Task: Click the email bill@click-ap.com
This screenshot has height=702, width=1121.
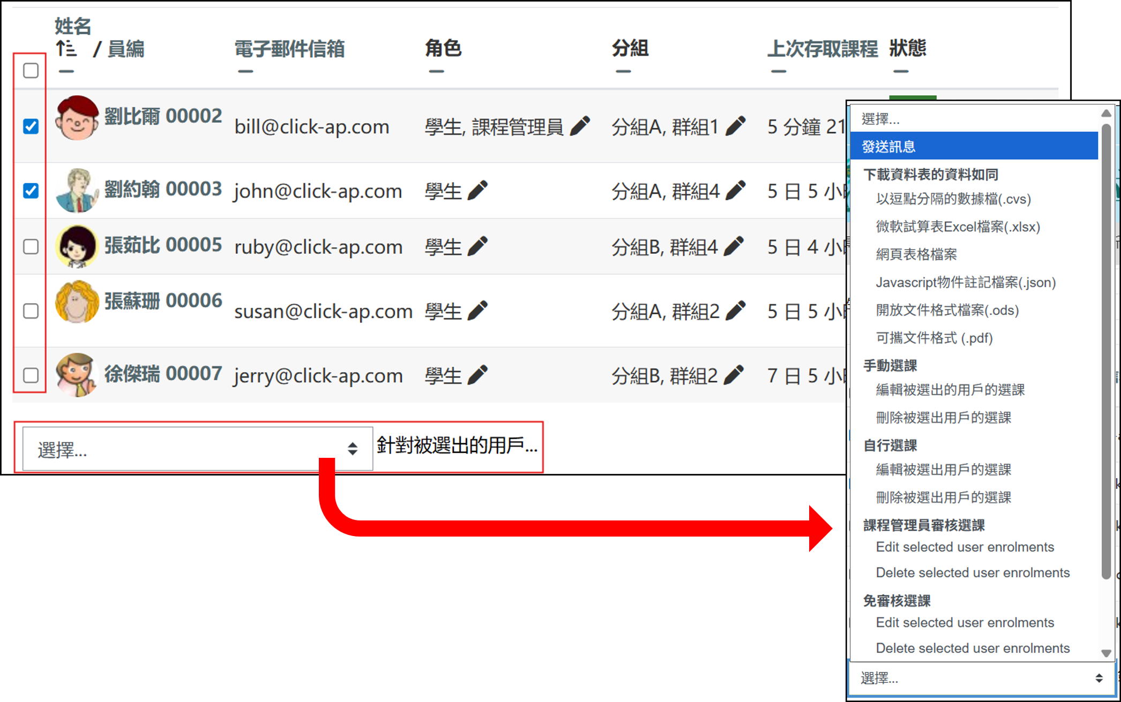Action: tap(312, 127)
